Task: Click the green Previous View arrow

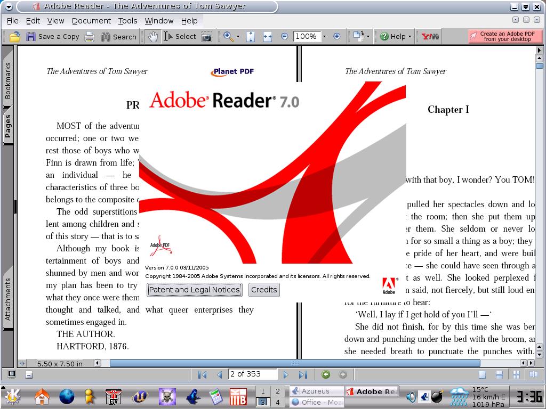Action: pos(326,375)
